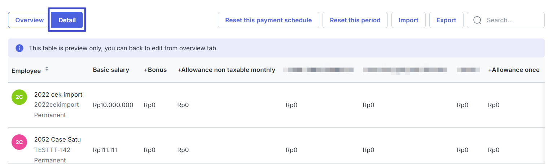Open employee 2052 Case Satu name
The height and width of the screenshot is (166, 548).
coord(57,139)
